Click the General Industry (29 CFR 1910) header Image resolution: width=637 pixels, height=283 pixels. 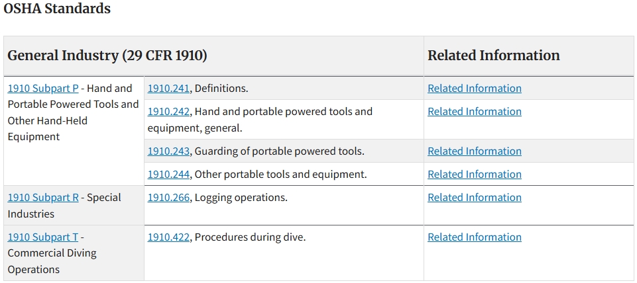coord(107,56)
